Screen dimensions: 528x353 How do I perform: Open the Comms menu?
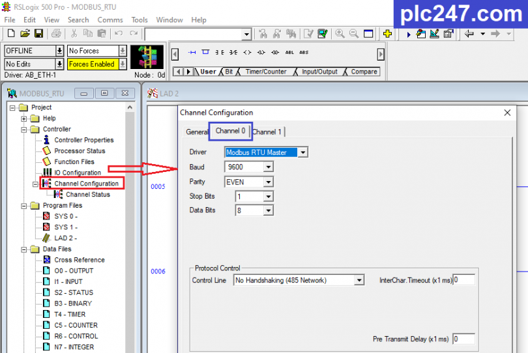[110, 20]
